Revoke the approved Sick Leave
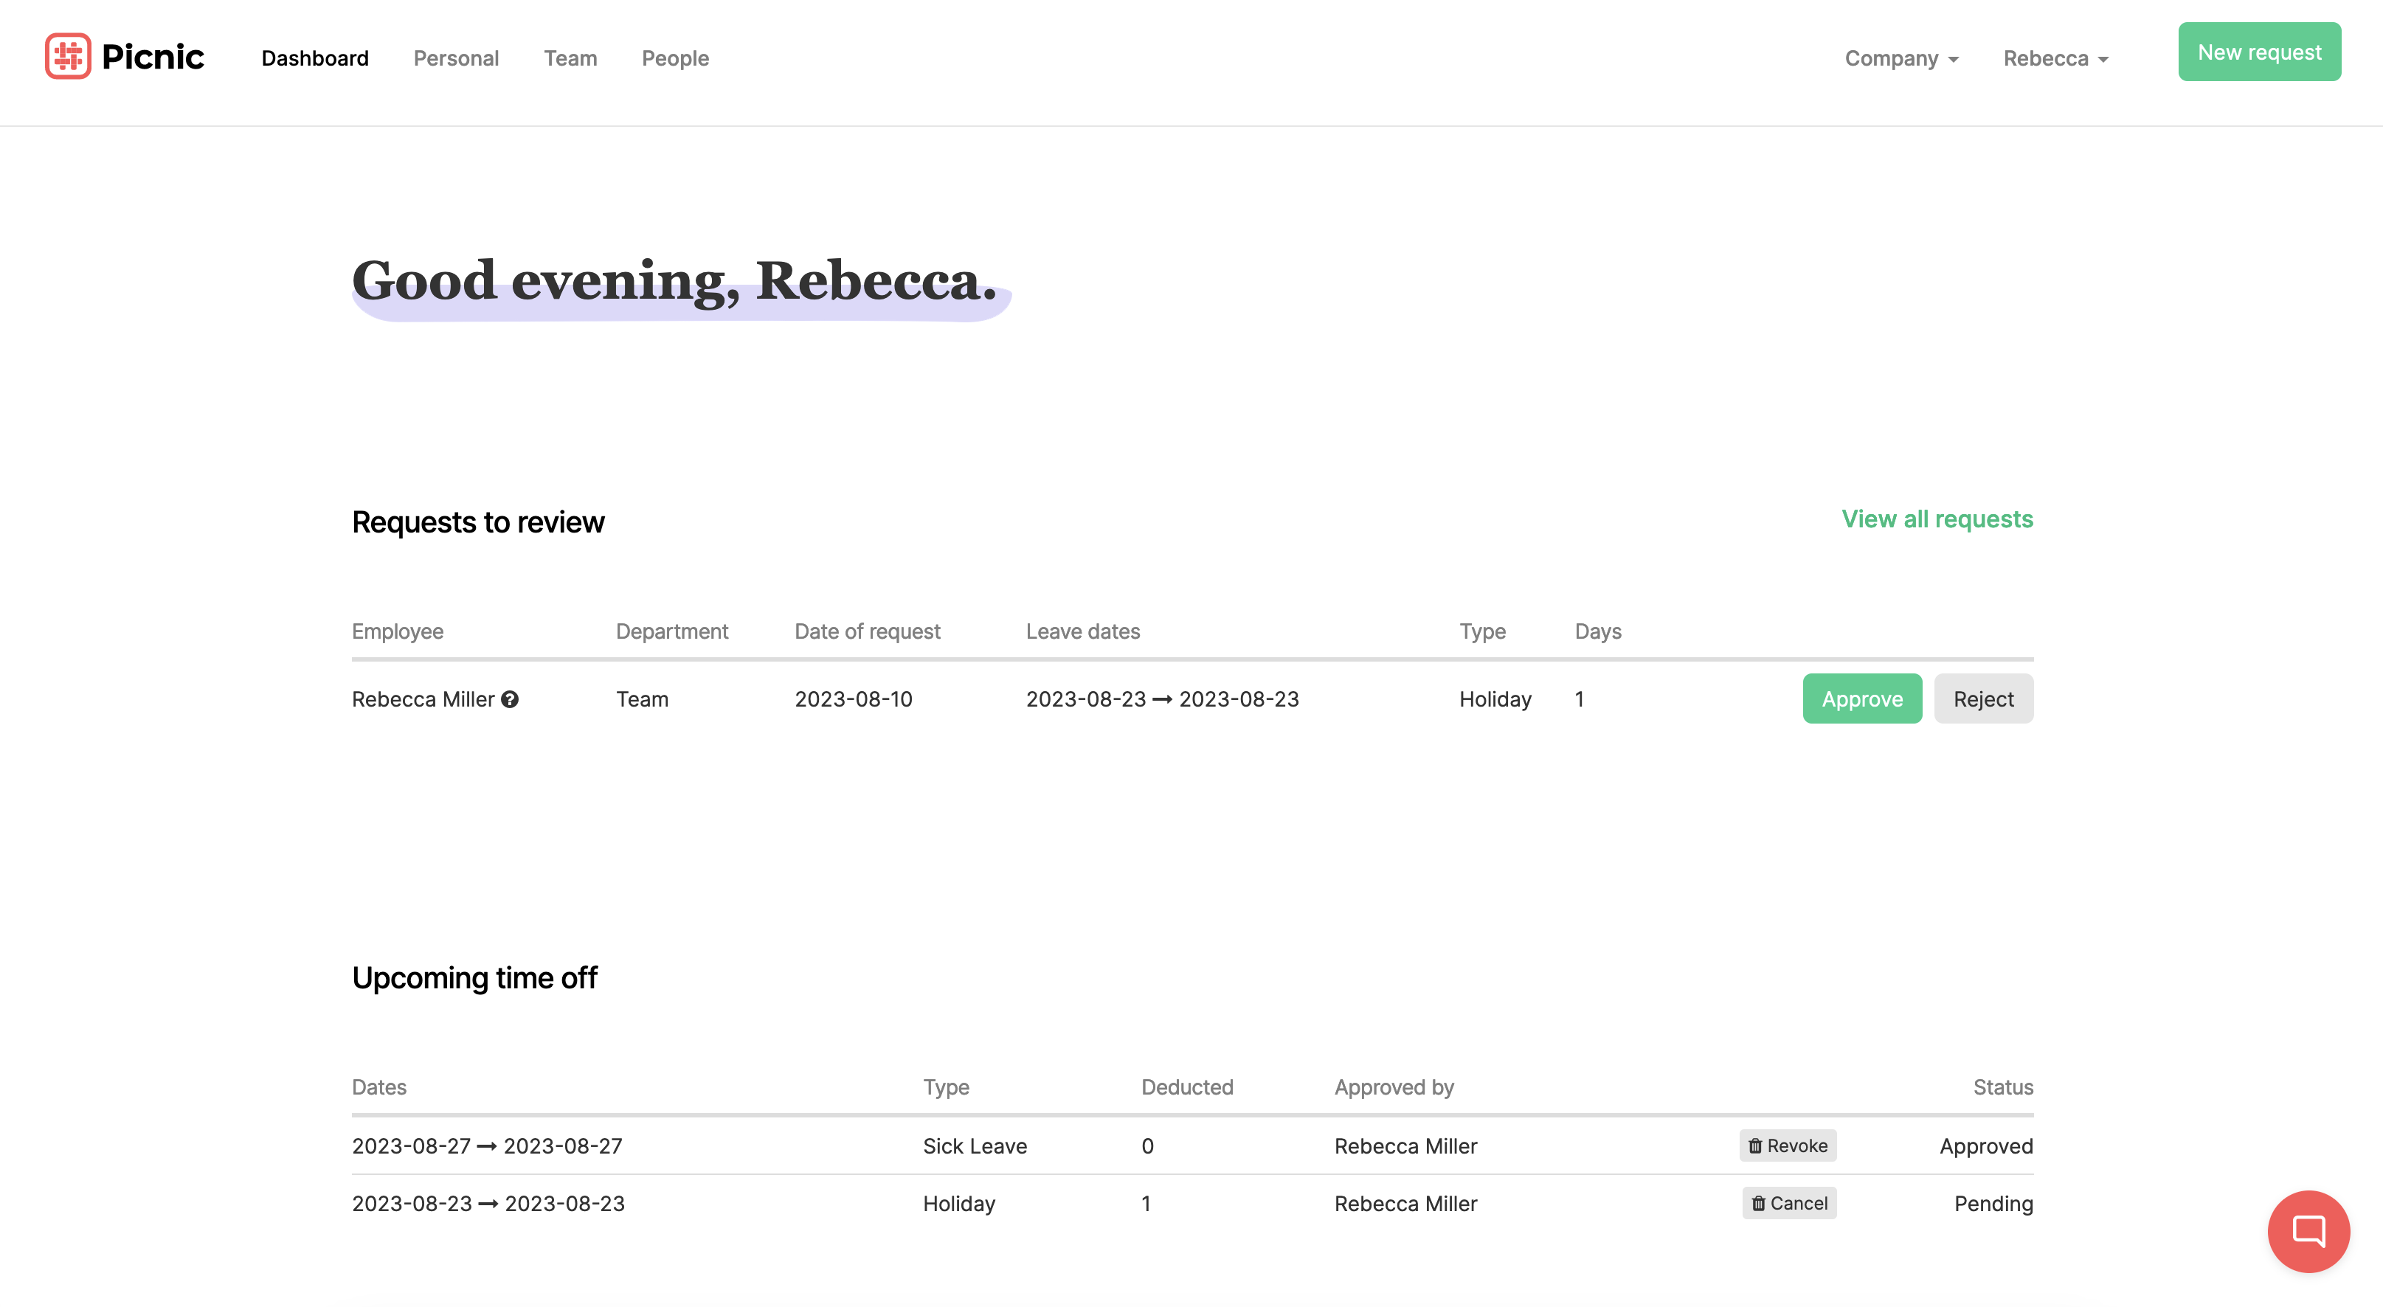The width and height of the screenshot is (2383, 1307). tap(1787, 1146)
